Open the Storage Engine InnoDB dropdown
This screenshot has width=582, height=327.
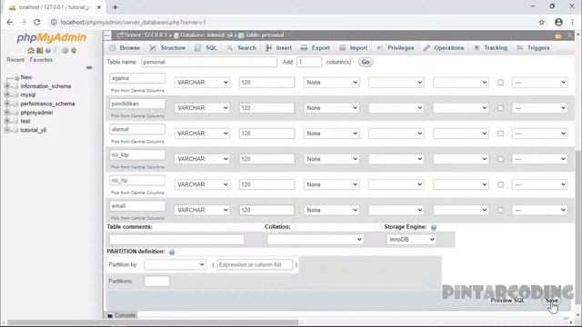[411, 240]
